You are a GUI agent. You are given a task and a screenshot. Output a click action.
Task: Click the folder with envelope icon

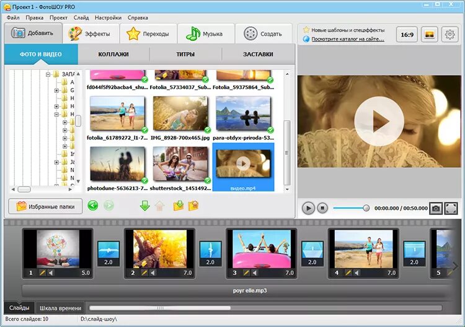[x=193, y=206]
